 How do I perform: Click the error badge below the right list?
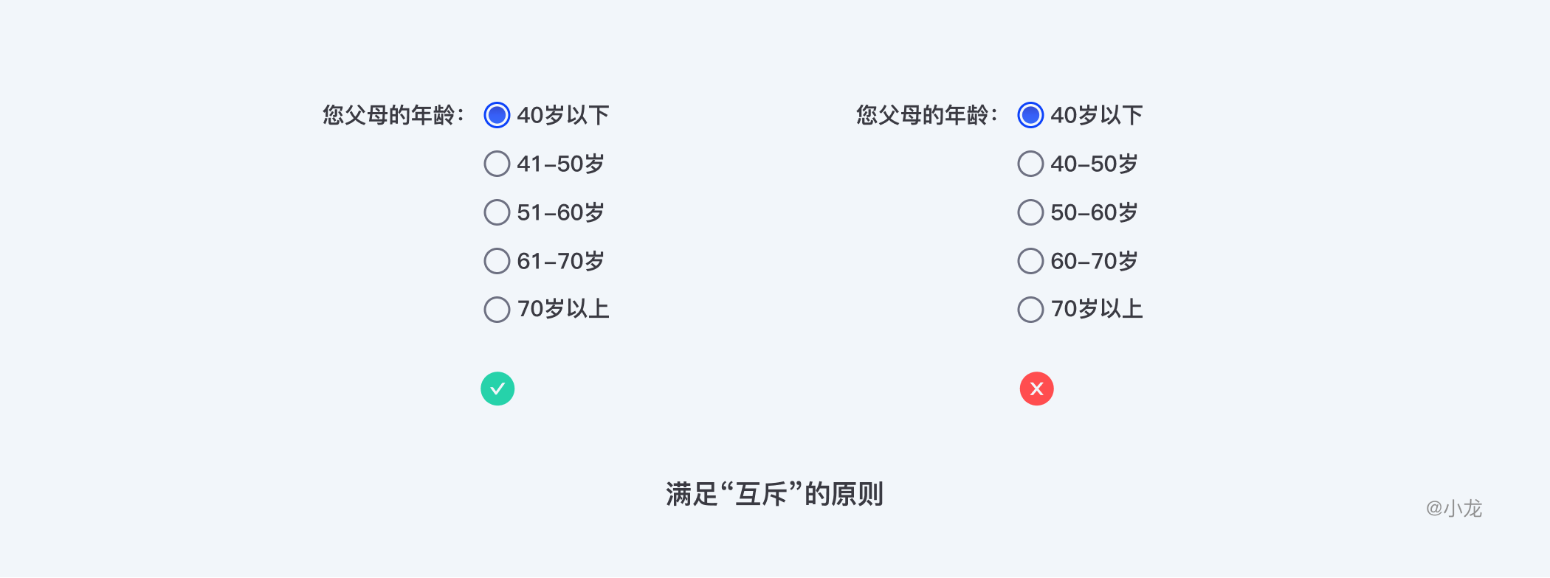click(1036, 389)
